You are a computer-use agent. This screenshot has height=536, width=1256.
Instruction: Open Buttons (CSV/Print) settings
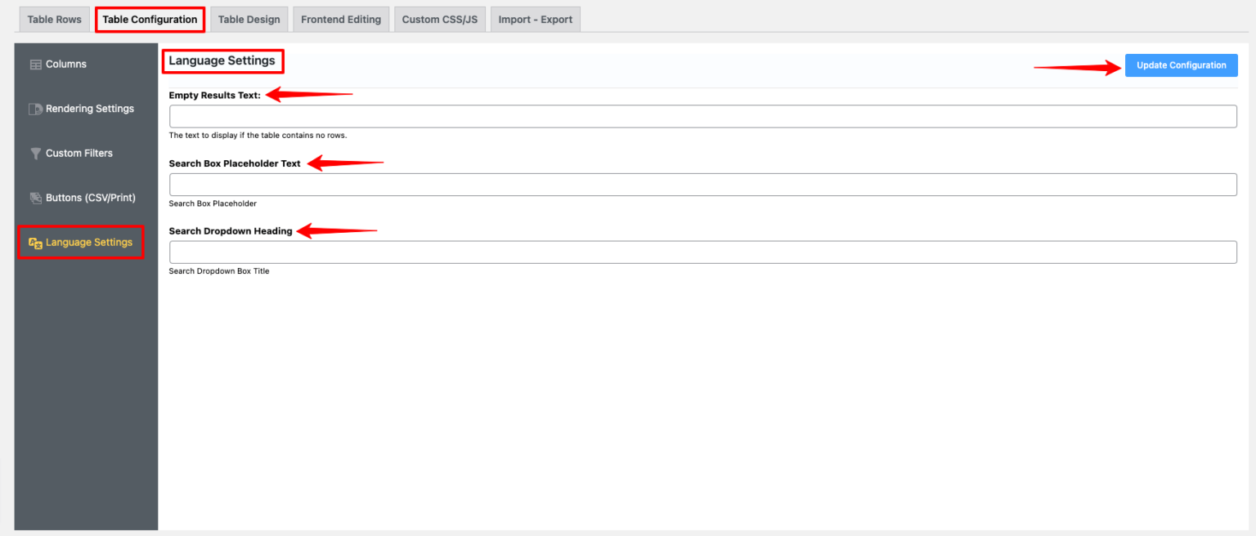(90, 197)
